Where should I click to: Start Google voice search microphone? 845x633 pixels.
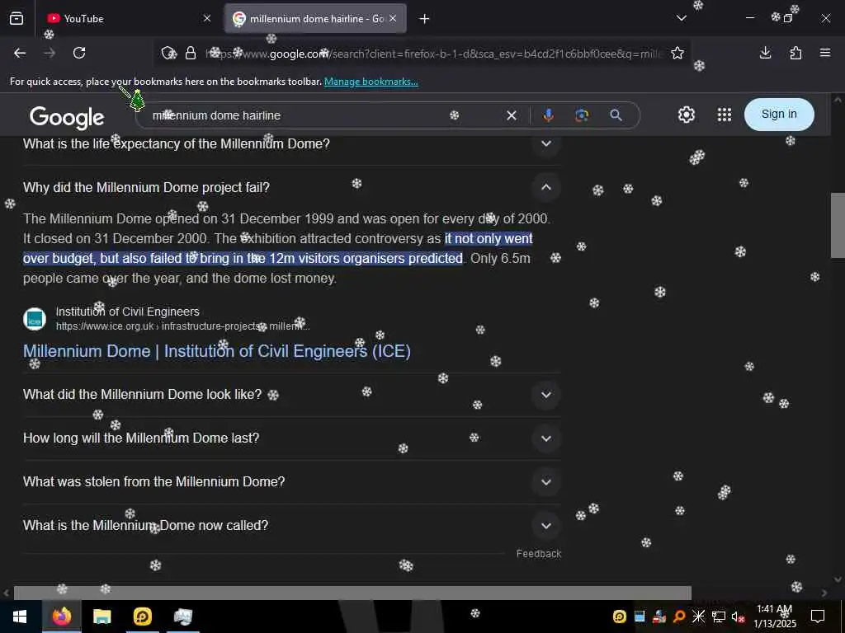pyautogui.click(x=548, y=115)
